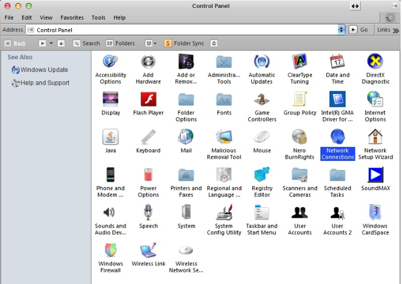Viewport: 402px width, 284px height.
Task: Click the Search toolbar button
Action: coord(86,43)
